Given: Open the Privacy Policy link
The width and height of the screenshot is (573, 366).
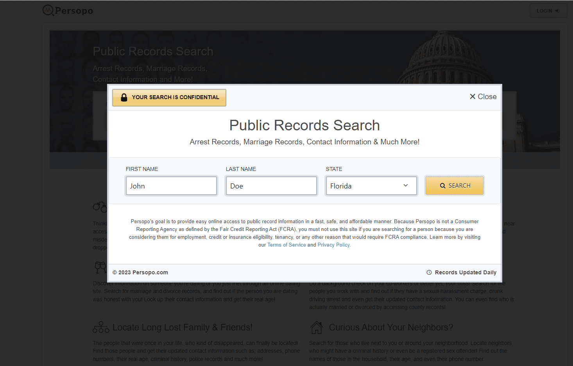Looking at the screenshot, I should tap(333, 245).
